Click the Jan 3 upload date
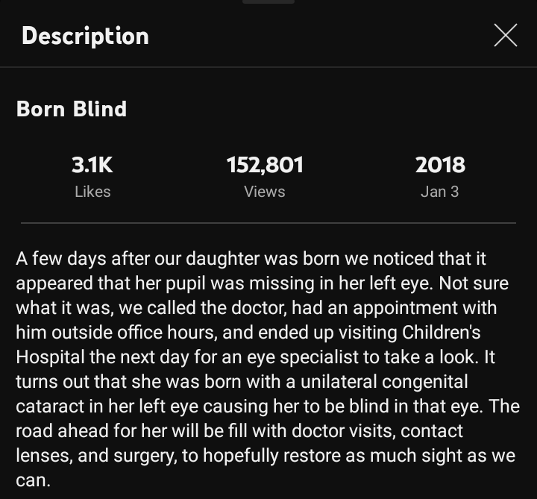The width and height of the screenshot is (537, 499). coord(440,192)
